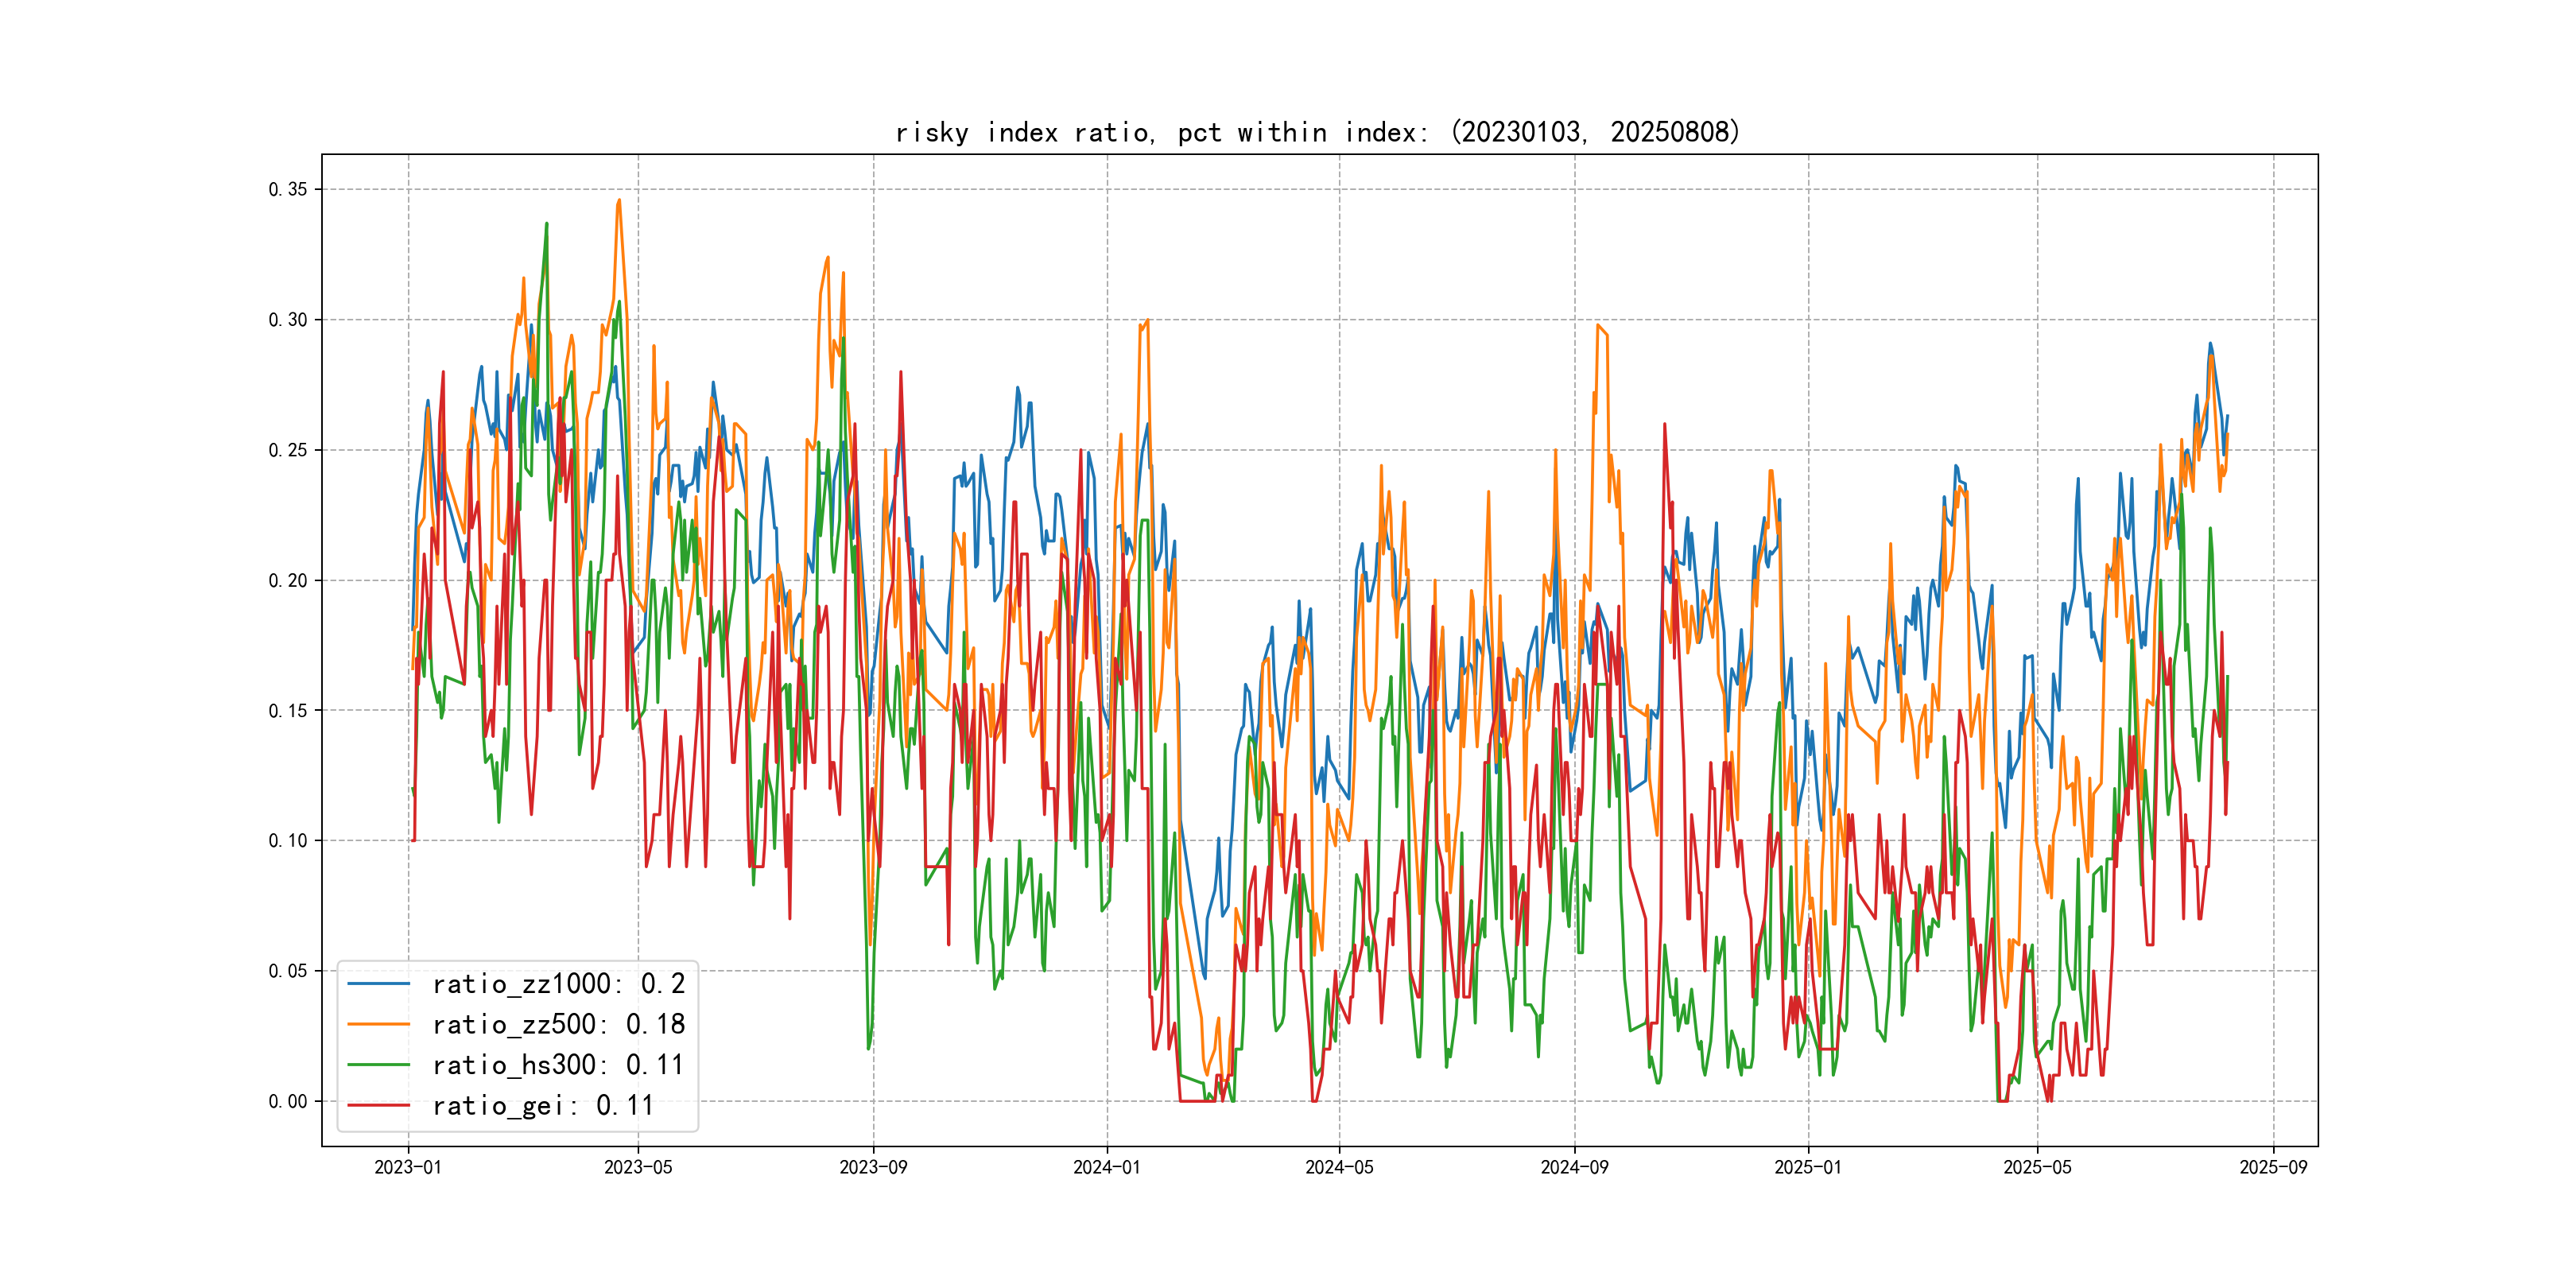Click the 2023-09 x-axis tick label
The height and width of the screenshot is (1288, 2576).
click(873, 1167)
